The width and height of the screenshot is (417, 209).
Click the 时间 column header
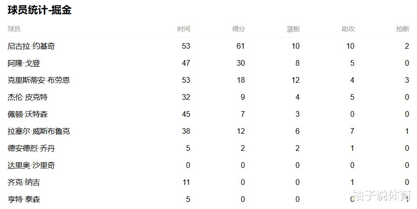184,29
